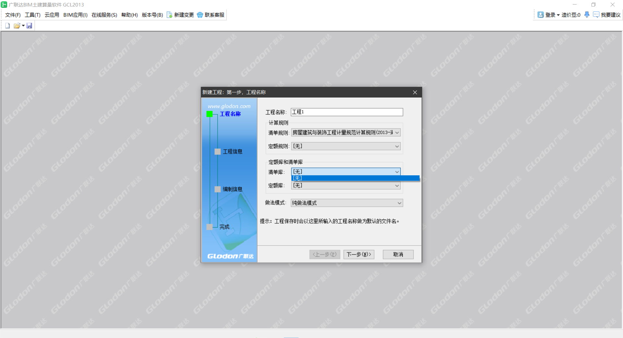Close the 新建工程 dialog
This screenshot has width=623, height=338.
coord(415,92)
